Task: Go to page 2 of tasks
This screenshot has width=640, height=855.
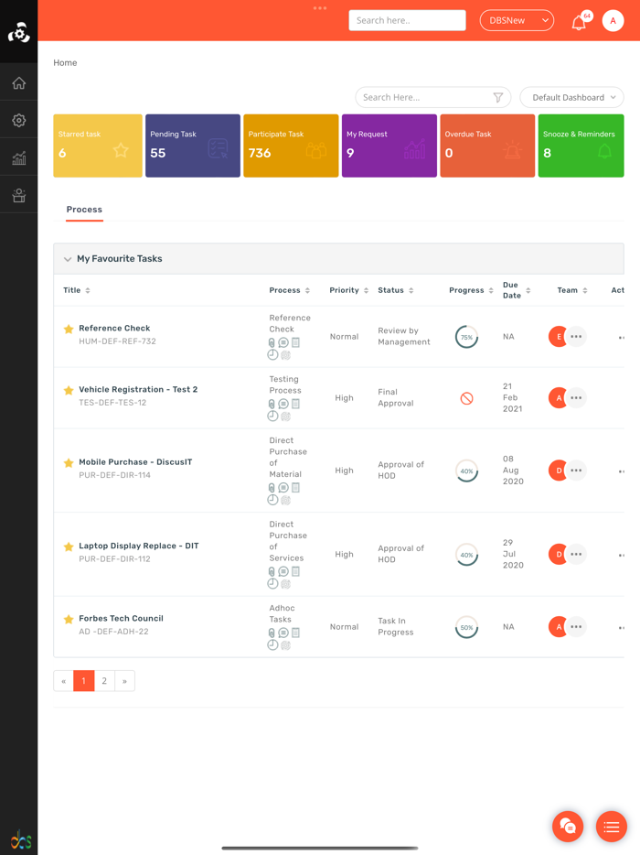Action: (x=104, y=680)
